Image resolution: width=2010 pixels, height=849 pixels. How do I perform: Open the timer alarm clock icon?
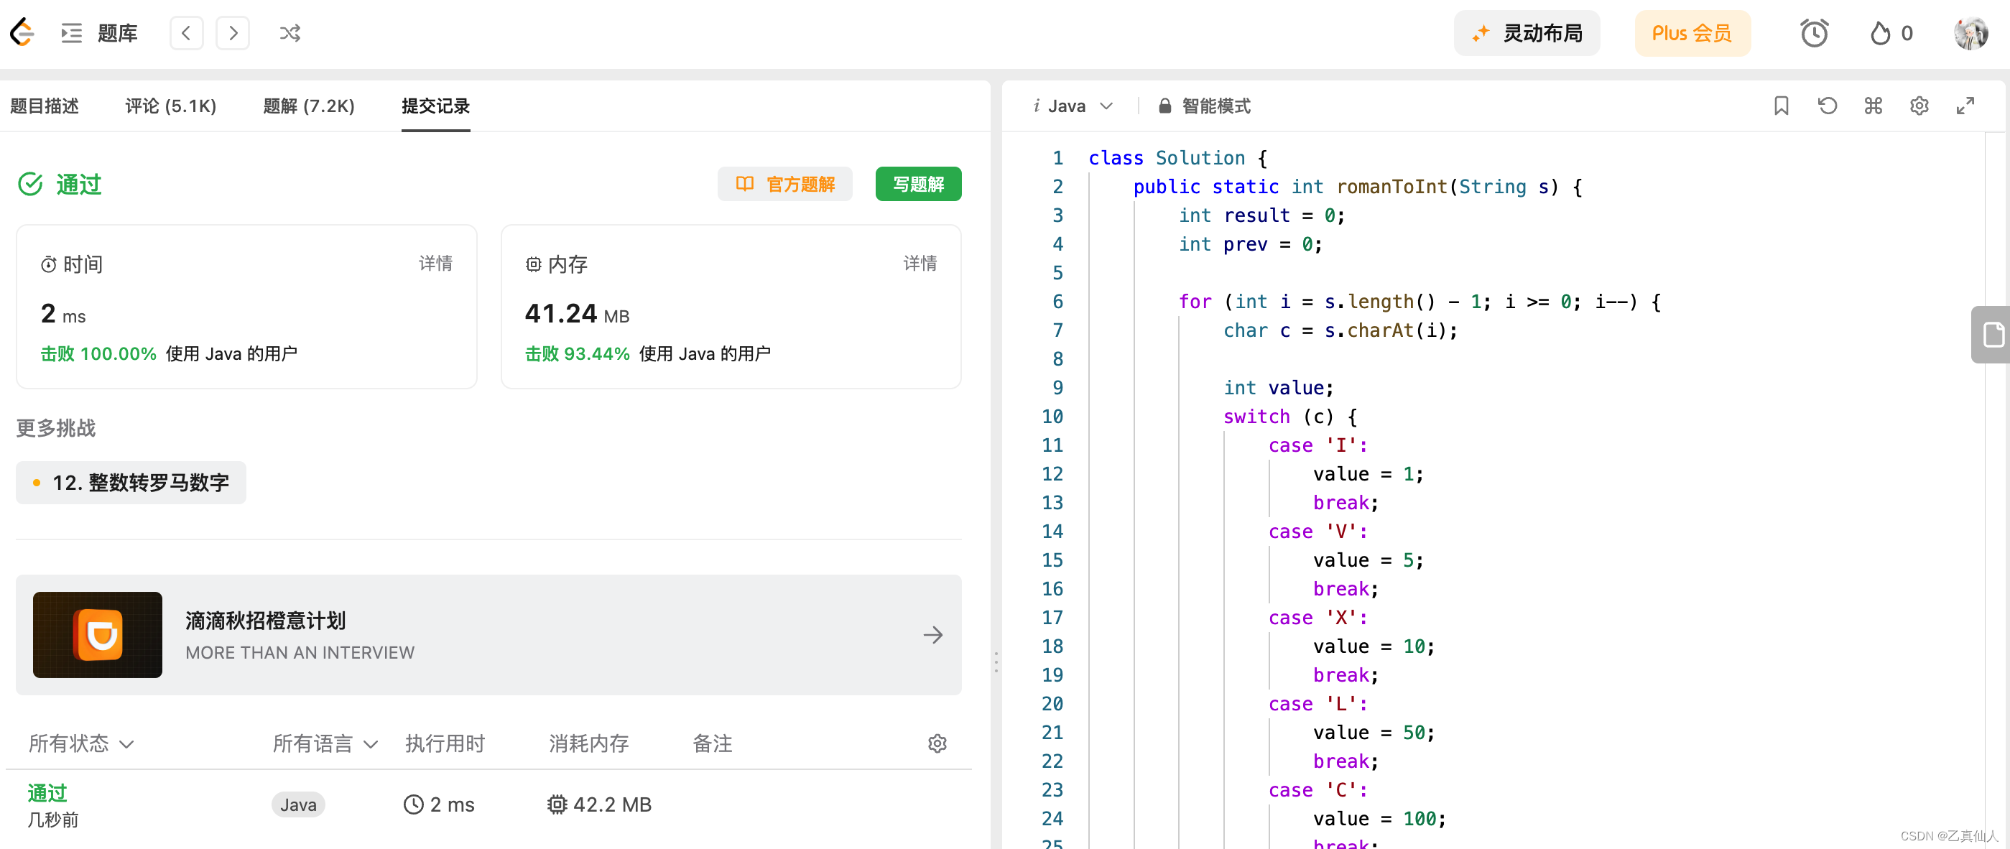(1814, 33)
